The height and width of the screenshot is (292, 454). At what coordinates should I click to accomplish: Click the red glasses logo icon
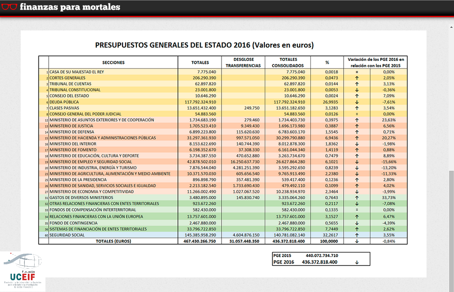click(9, 7)
